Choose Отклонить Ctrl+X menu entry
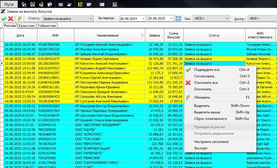This screenshot has height=168, width=277. (x=220, y=89)
